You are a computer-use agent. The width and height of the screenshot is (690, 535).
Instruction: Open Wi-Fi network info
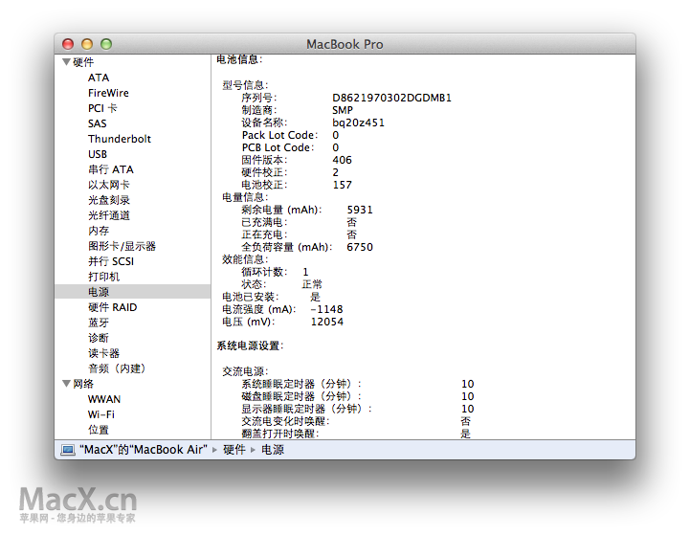[101, 415]
